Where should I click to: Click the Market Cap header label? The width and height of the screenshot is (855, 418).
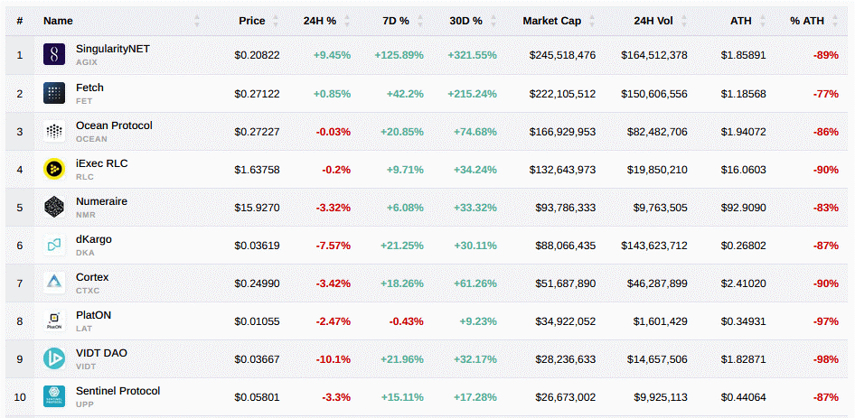coord(552,21)
